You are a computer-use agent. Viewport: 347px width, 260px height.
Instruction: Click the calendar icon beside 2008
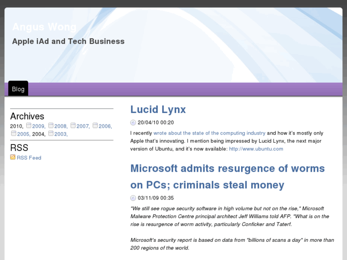(51, 125)
